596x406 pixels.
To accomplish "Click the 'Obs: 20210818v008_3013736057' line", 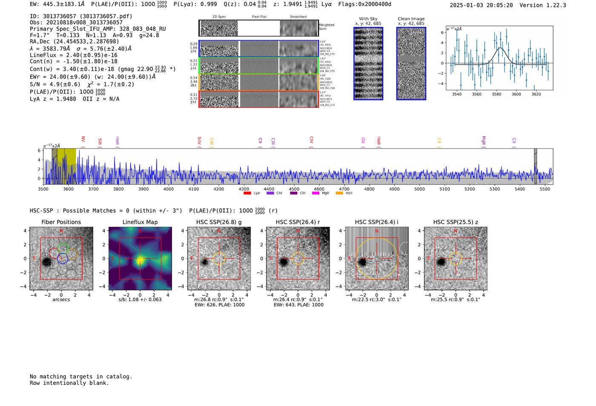I will 76,23.
